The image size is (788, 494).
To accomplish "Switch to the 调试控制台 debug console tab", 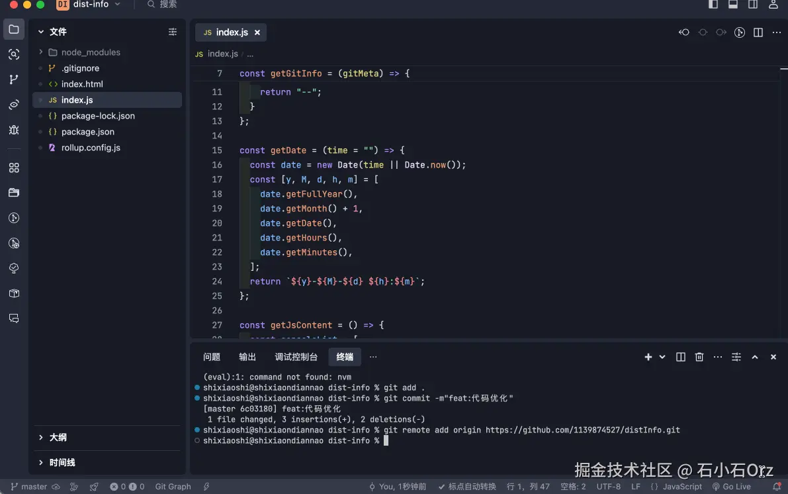I will click(x=296, y=357).
